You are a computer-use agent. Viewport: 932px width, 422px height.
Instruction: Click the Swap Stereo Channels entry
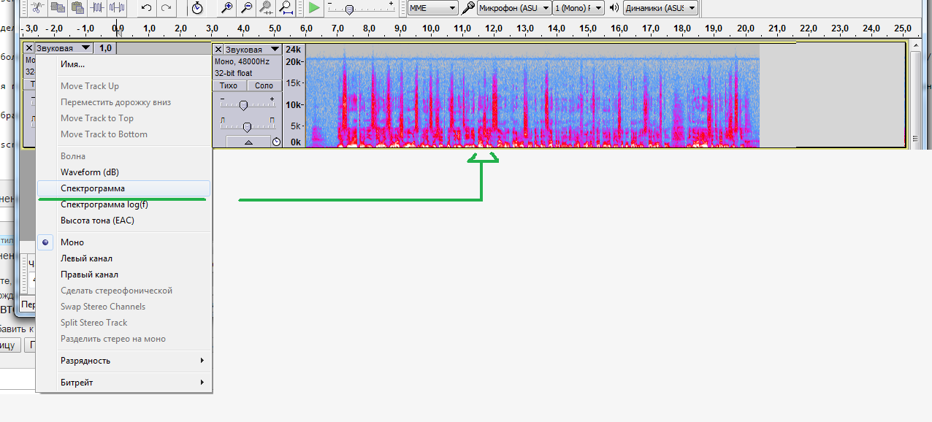124,307
